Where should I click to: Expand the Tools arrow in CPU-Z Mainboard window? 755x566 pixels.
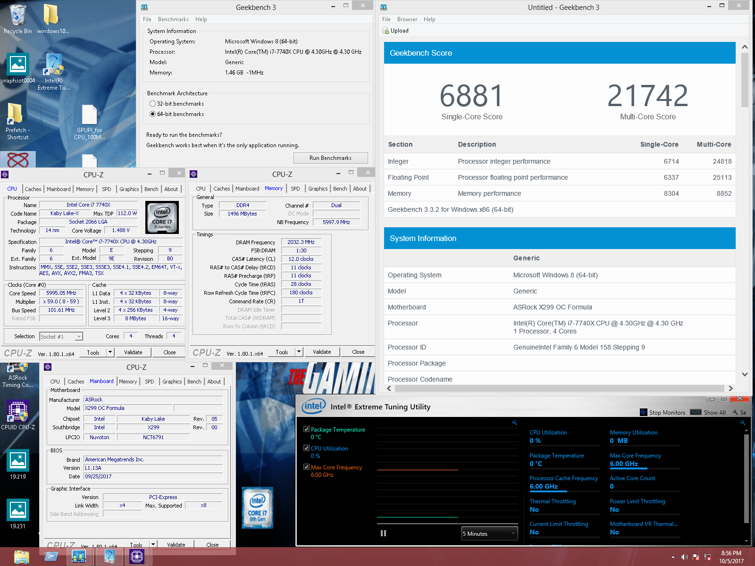[x=153, y=544]
